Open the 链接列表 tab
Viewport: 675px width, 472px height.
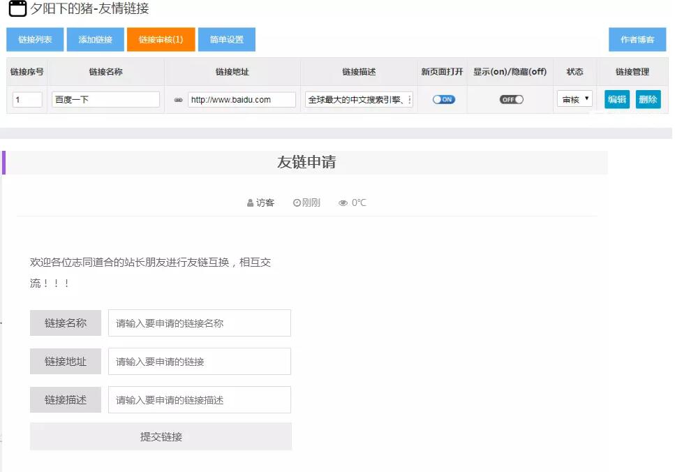(x=35, y=40)
